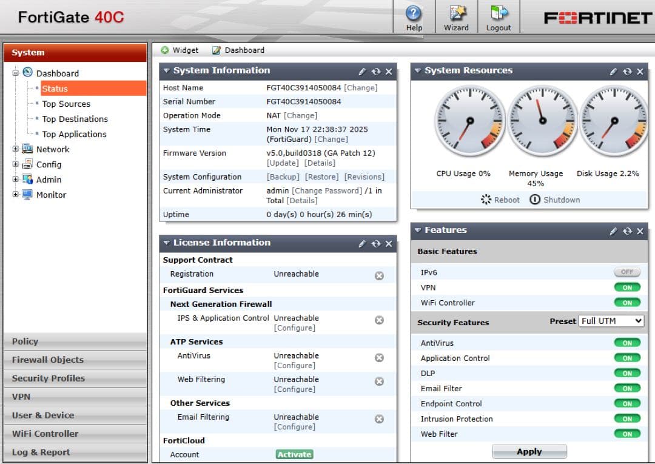Open the Log & Report menu section
Screen dimensions: 655x464
pyautogui.click(x=41, y=452)
